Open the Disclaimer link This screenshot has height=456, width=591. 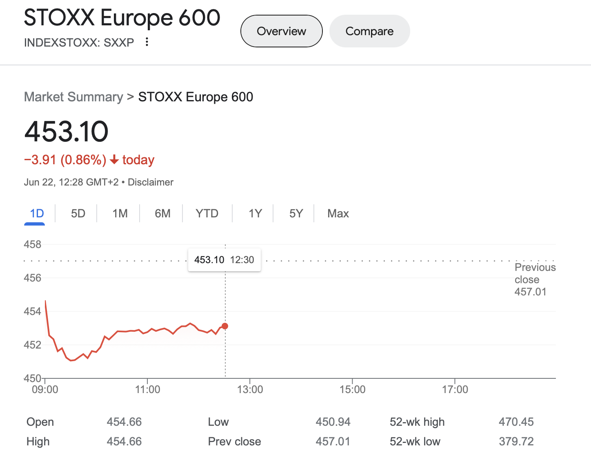point(151,182)
